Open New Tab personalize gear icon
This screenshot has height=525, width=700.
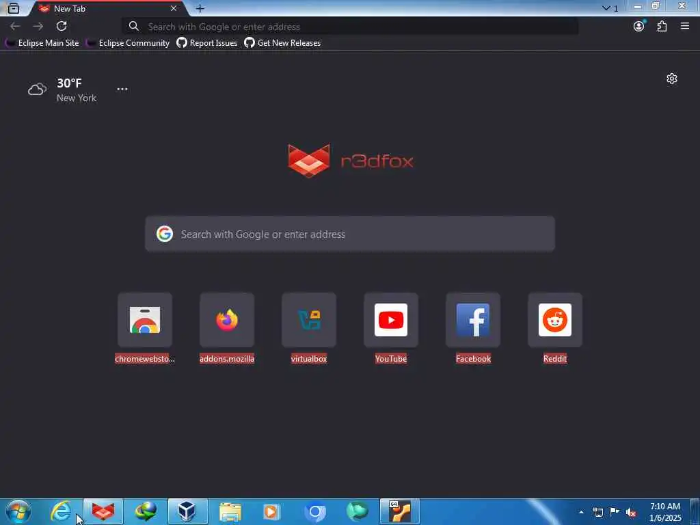[x=672, y=79]
